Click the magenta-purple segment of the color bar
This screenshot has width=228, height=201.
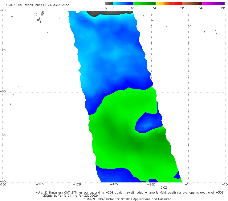click(213, 4)
